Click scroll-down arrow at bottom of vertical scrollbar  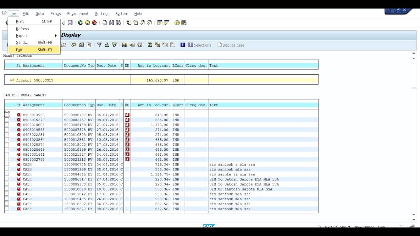click(x=414, y=220)
